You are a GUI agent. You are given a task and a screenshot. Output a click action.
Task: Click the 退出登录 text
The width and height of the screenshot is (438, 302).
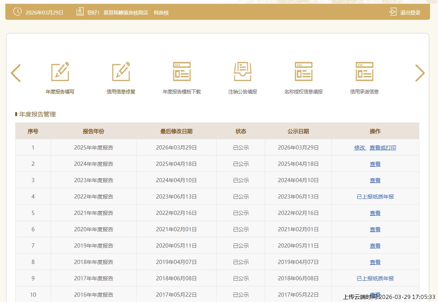[410, 13]
